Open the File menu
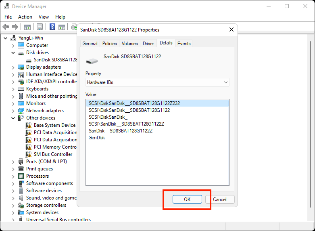 click(8, 17)
